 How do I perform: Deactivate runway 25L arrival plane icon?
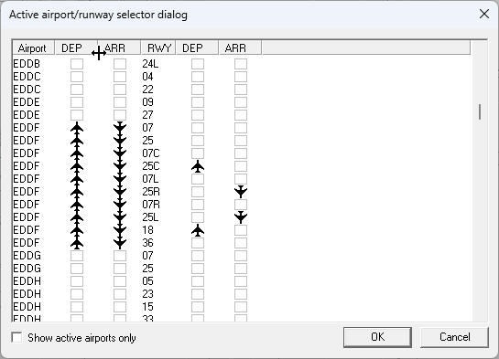pos(241,217)
